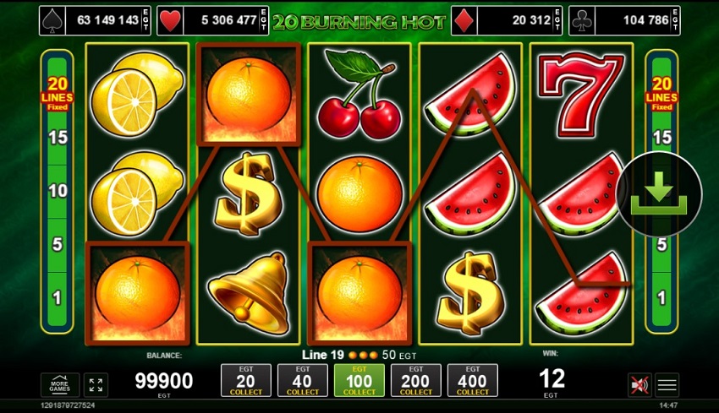This screenshot has height=413, width=719.
Task: Choose the highlighted 100 collect bet
Action: pyautogui.click(x=359, y=381)
